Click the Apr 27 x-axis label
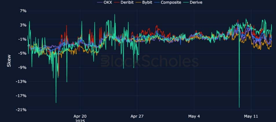The height and width of the screenshot is (122, 276). click(137, 116)
